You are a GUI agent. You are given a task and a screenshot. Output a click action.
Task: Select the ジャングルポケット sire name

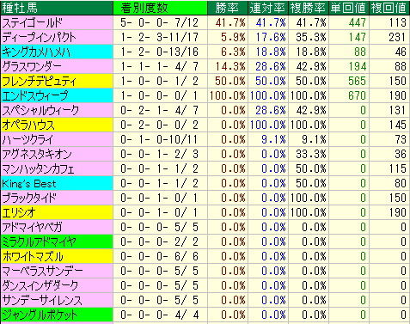coord(40,315)
